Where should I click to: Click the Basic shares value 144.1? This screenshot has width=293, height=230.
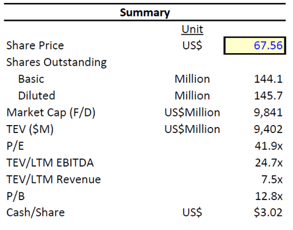[268, 79]
